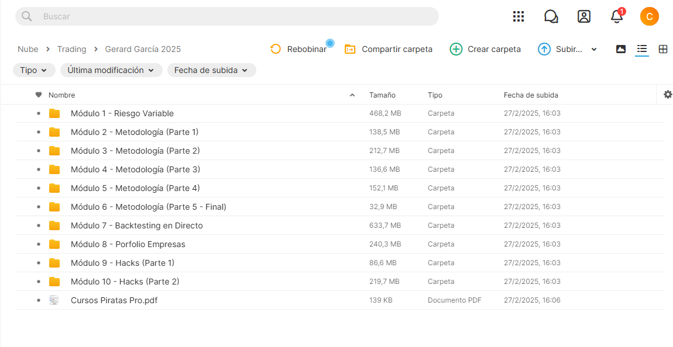
Task: Go to Nube in breadcrumb
Action: pyautogui.click(x=28, y=49)
